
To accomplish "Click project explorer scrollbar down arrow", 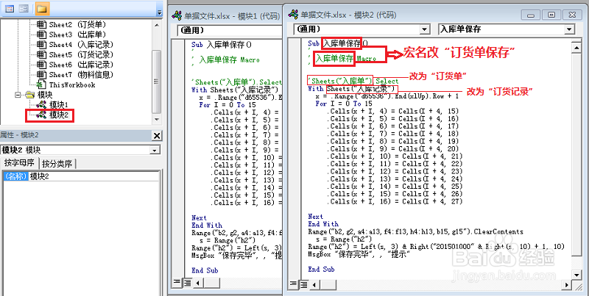I will 158,119.
